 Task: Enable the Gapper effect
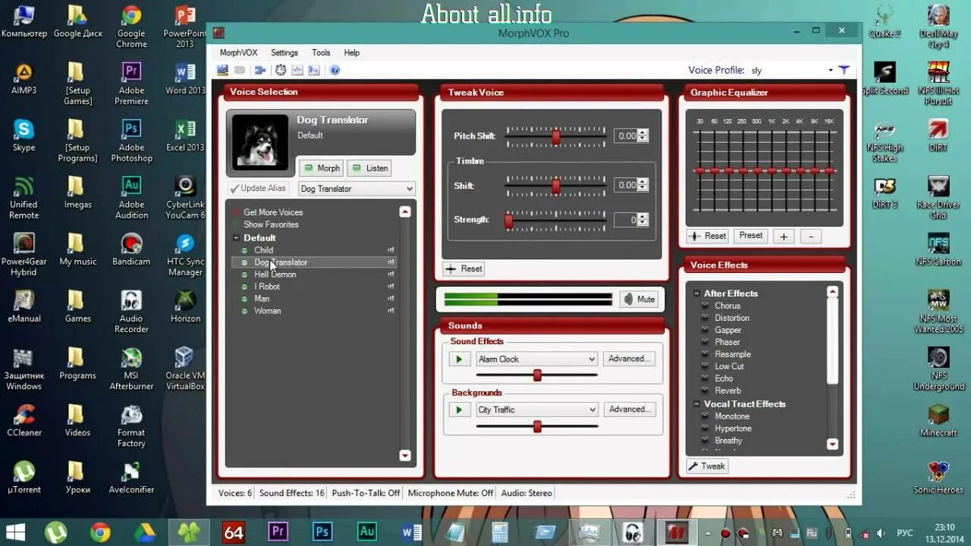[727, 330]
